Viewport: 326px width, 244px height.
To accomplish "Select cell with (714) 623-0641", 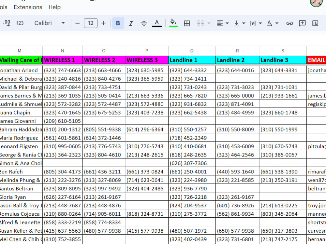I will coord(147,180).
